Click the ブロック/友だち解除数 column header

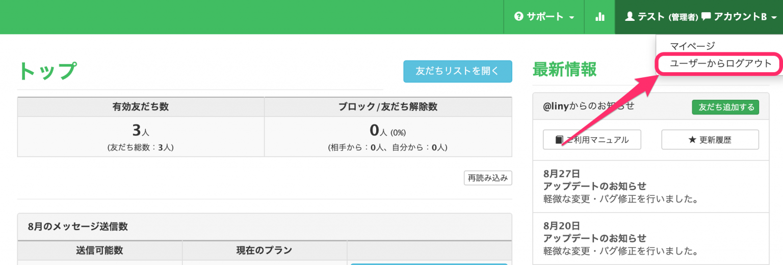pyautogui.click(x=388, y=107)
